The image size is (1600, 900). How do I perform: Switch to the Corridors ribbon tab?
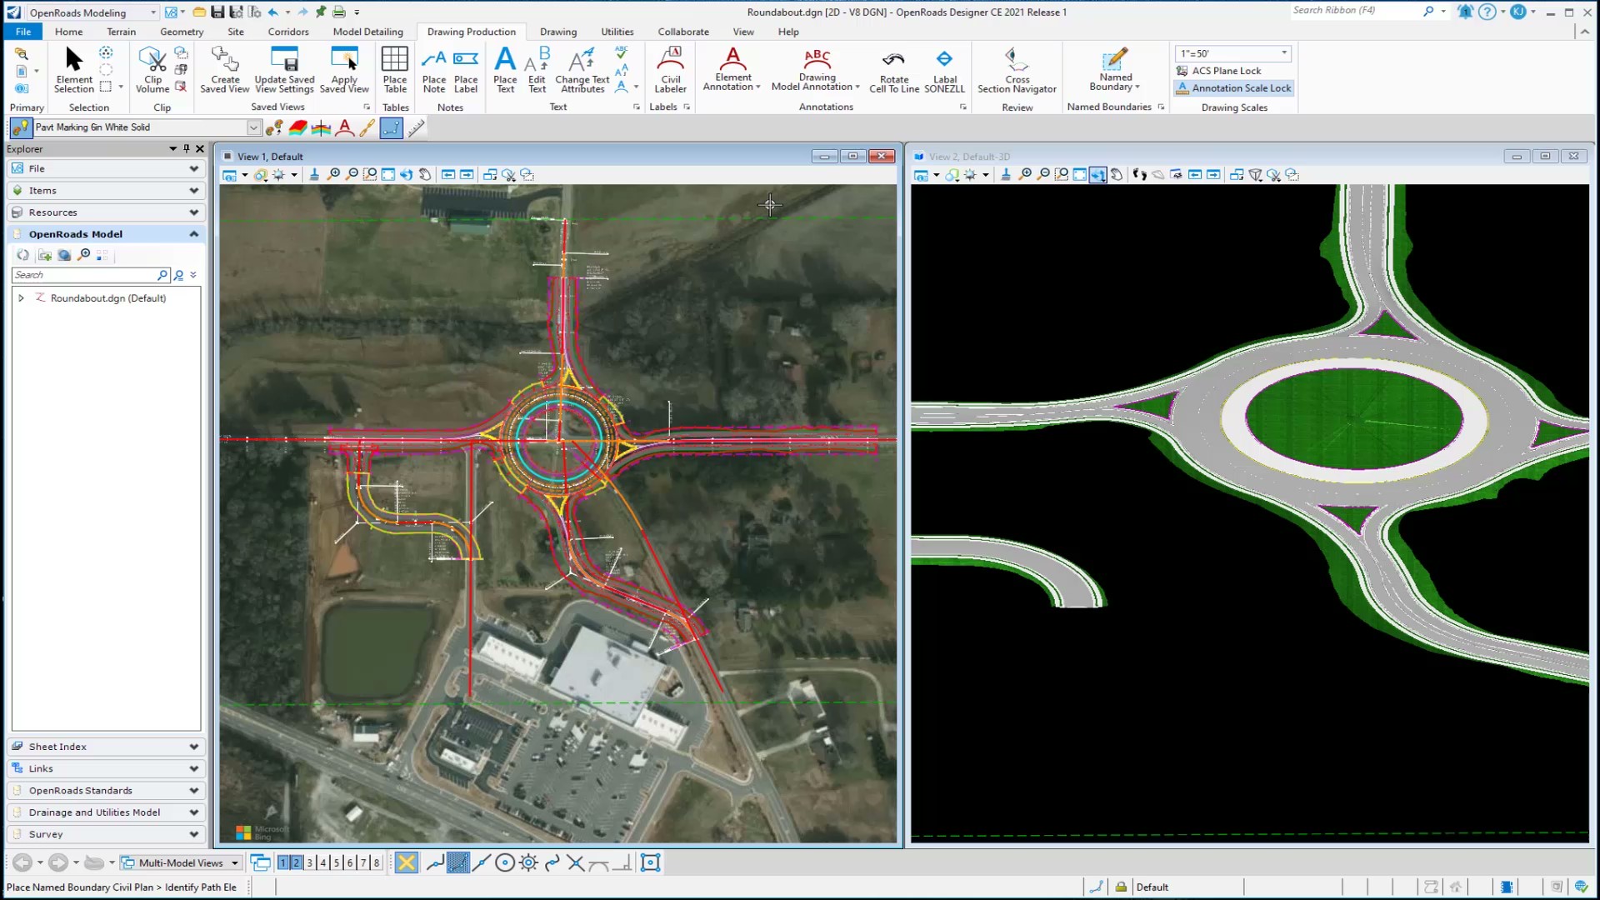coord(288,32)
